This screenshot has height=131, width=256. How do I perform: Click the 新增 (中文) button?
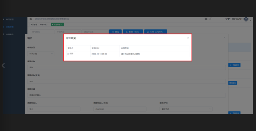[x=133, y=32]
